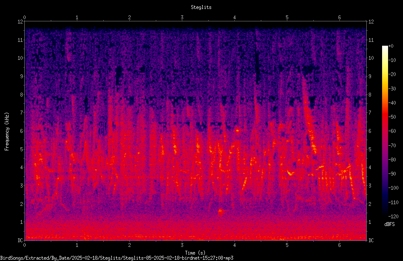The height and width of the screenshot is (261, 403).
Task: Click the DC label on left axis
Action: click(x=20, y=240)
